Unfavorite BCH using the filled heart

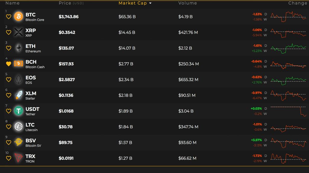click(x=8, y=64)
